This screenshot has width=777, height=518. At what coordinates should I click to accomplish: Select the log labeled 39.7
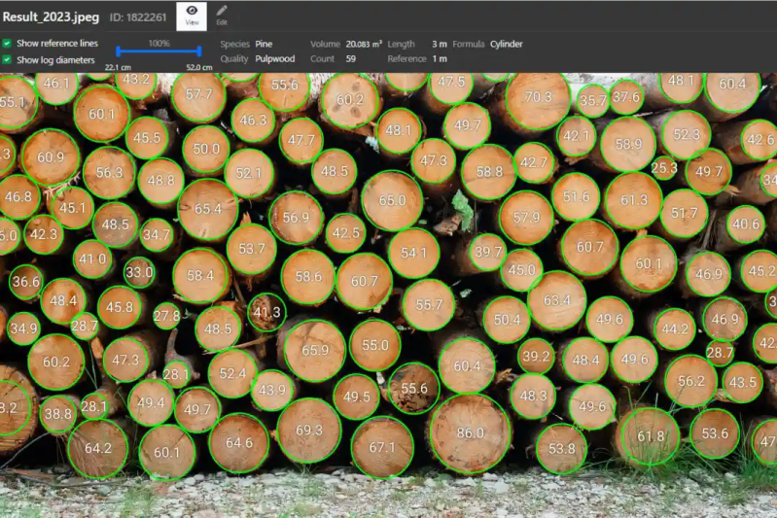pyautogui.click(x=487, y=252)
